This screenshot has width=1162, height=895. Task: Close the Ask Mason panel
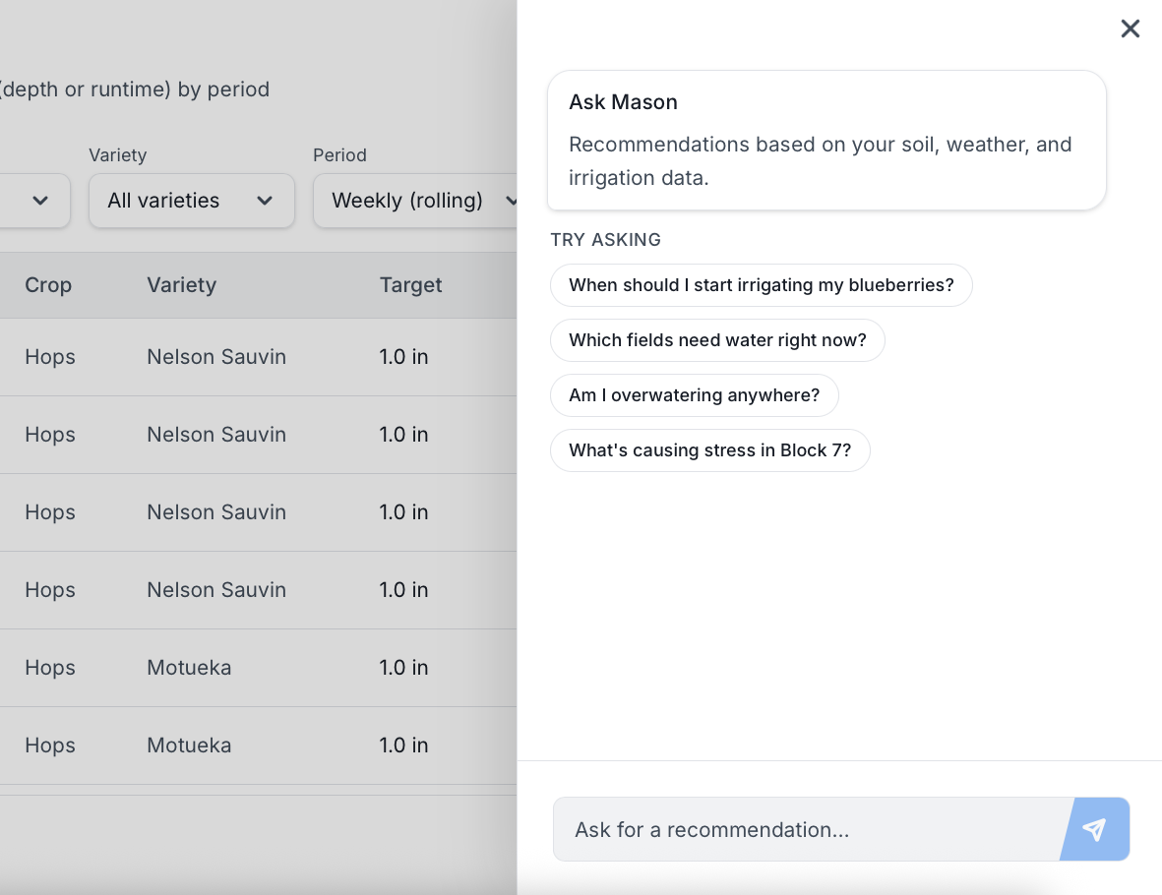[1130, 29]
